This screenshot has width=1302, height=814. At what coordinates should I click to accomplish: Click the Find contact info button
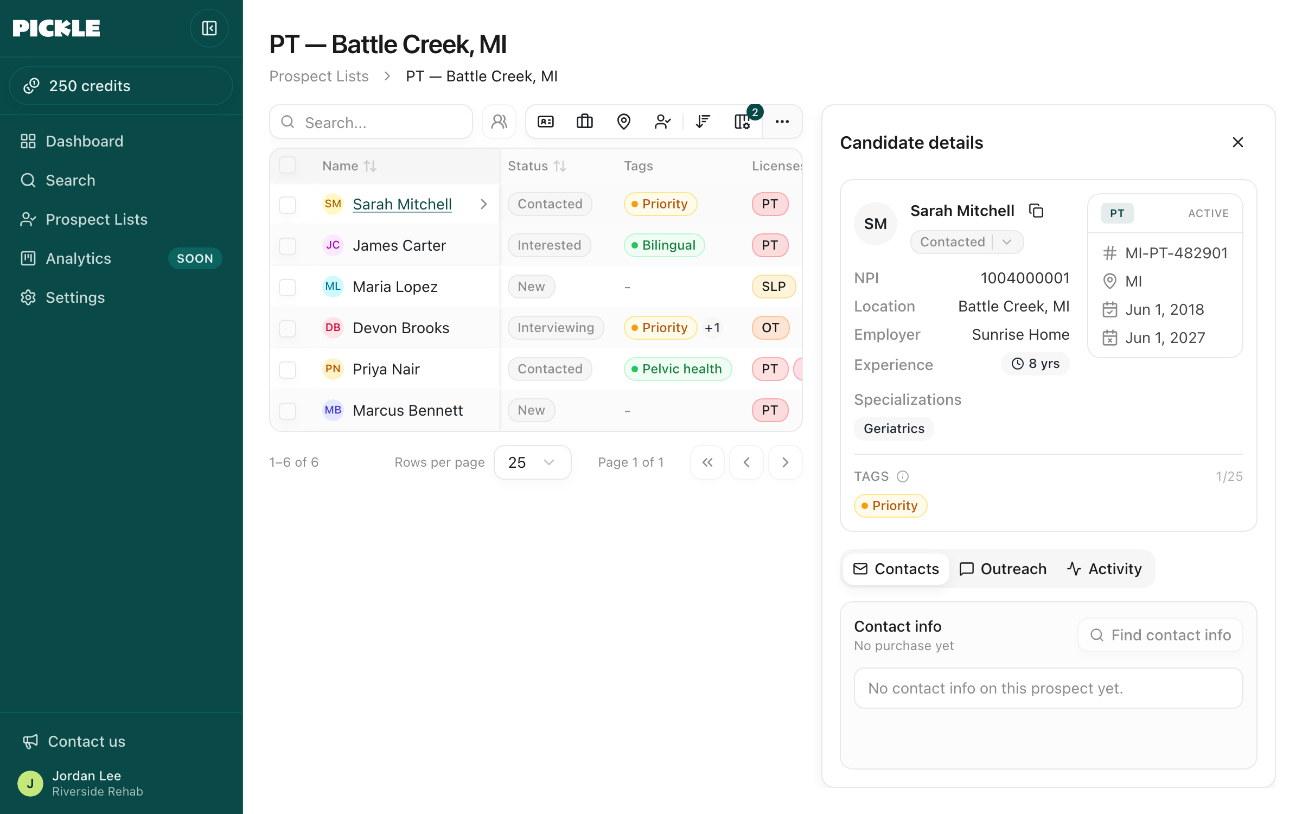click(1160, 635)
